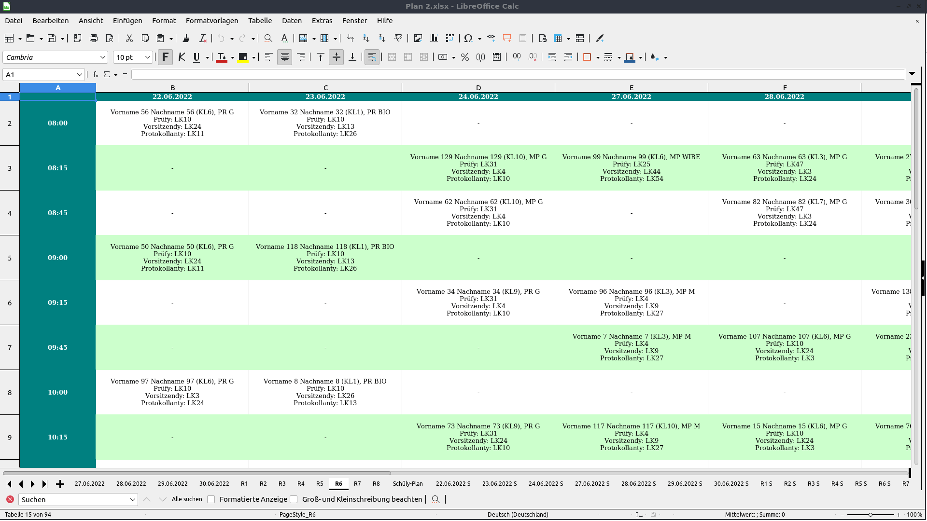Open the border style dropdown arrow
This screenshot has height=521, width=927.
point(618,57)
